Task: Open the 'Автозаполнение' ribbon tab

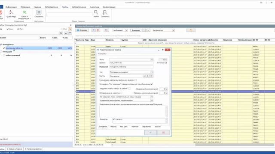Action: click(79, 7)
